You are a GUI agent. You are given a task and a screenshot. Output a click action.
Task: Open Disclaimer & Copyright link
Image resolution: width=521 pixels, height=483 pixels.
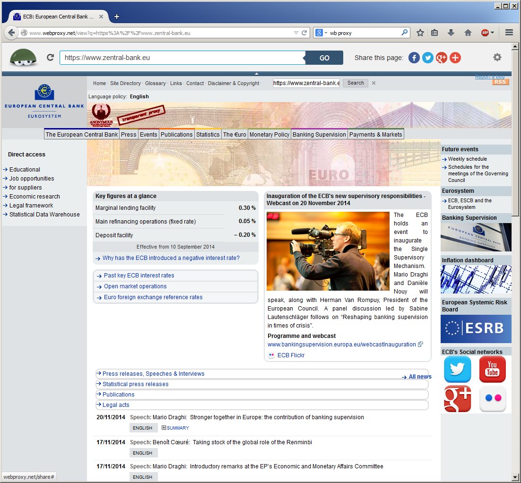click(x=233, y=83)
